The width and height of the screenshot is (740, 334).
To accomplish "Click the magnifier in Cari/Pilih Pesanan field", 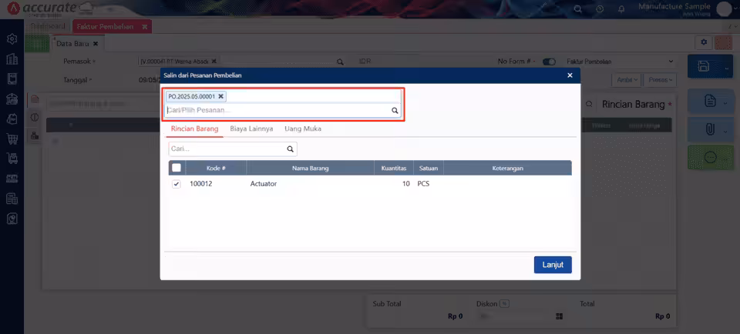I will pos(395,111).
